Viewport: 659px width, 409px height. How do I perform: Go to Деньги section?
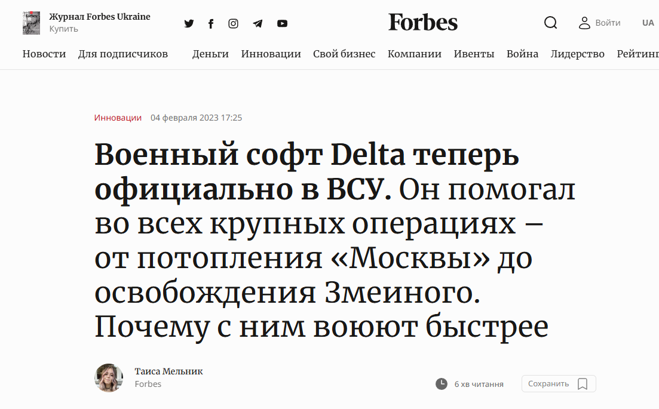(x=210, y=54)
